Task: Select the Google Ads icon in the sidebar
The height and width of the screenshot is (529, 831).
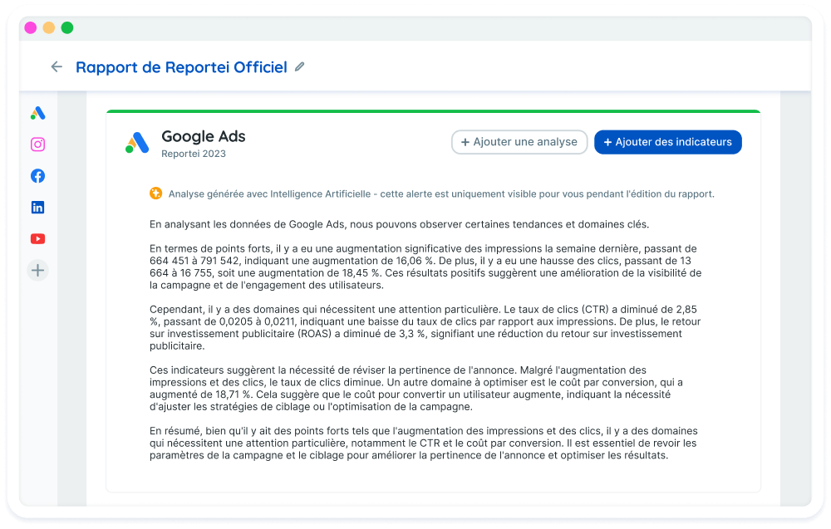Action: 37,113
